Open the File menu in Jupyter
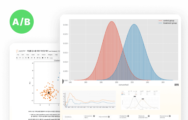The width and height of the screenshot is (188, 120). [x=18, y=55]
